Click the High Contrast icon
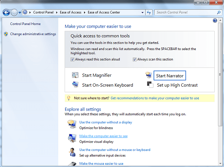The image size is (224, 167). click(x=150, y=84)
